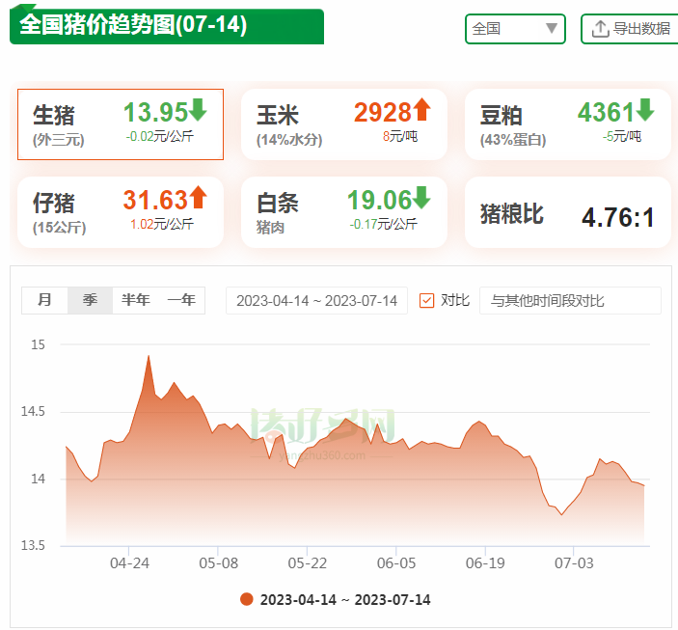The image size is (678, 630).
Task: Click the 8元/吨 change value
Action: coord(400,137)
